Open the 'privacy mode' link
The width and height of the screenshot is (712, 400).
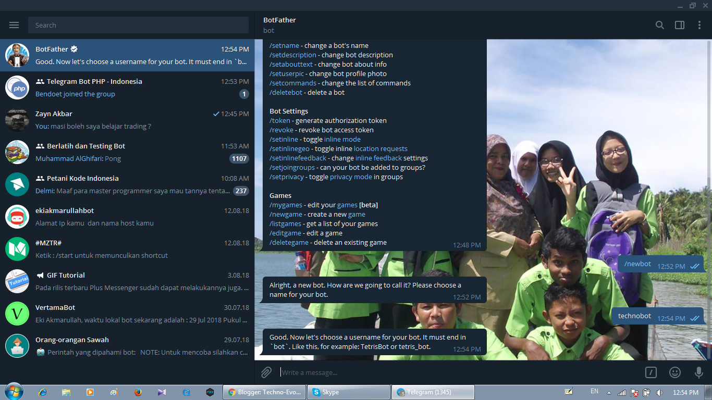[351, 177]
